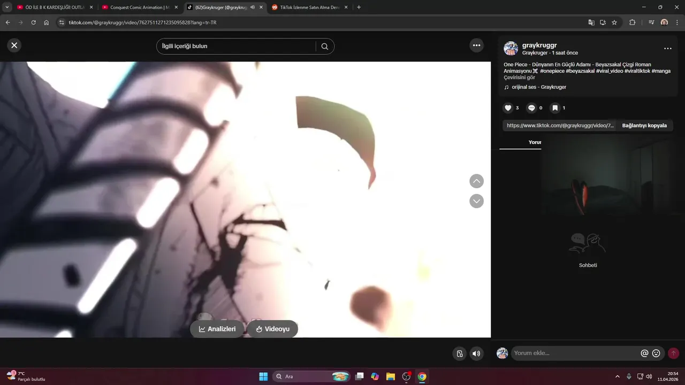685x385 pixels.
Task: Open the three-dot menu above the video
Action: (x=476, y=45)
